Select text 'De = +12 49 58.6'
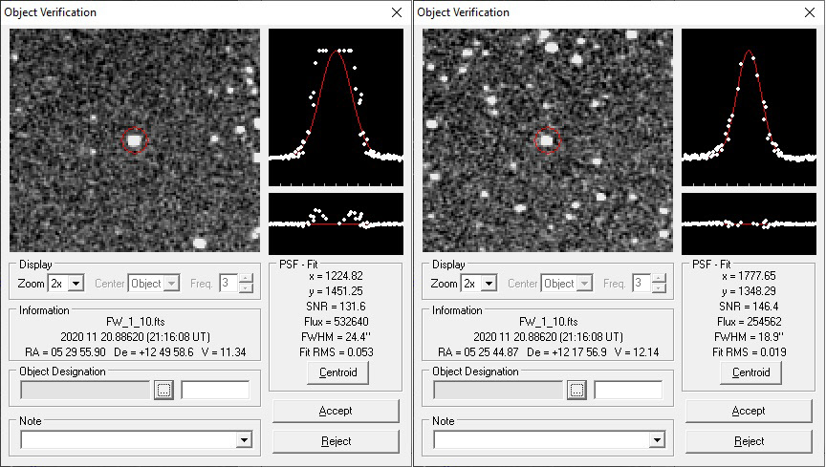Screen dimensions: 826x467 (x=154, y=352)
